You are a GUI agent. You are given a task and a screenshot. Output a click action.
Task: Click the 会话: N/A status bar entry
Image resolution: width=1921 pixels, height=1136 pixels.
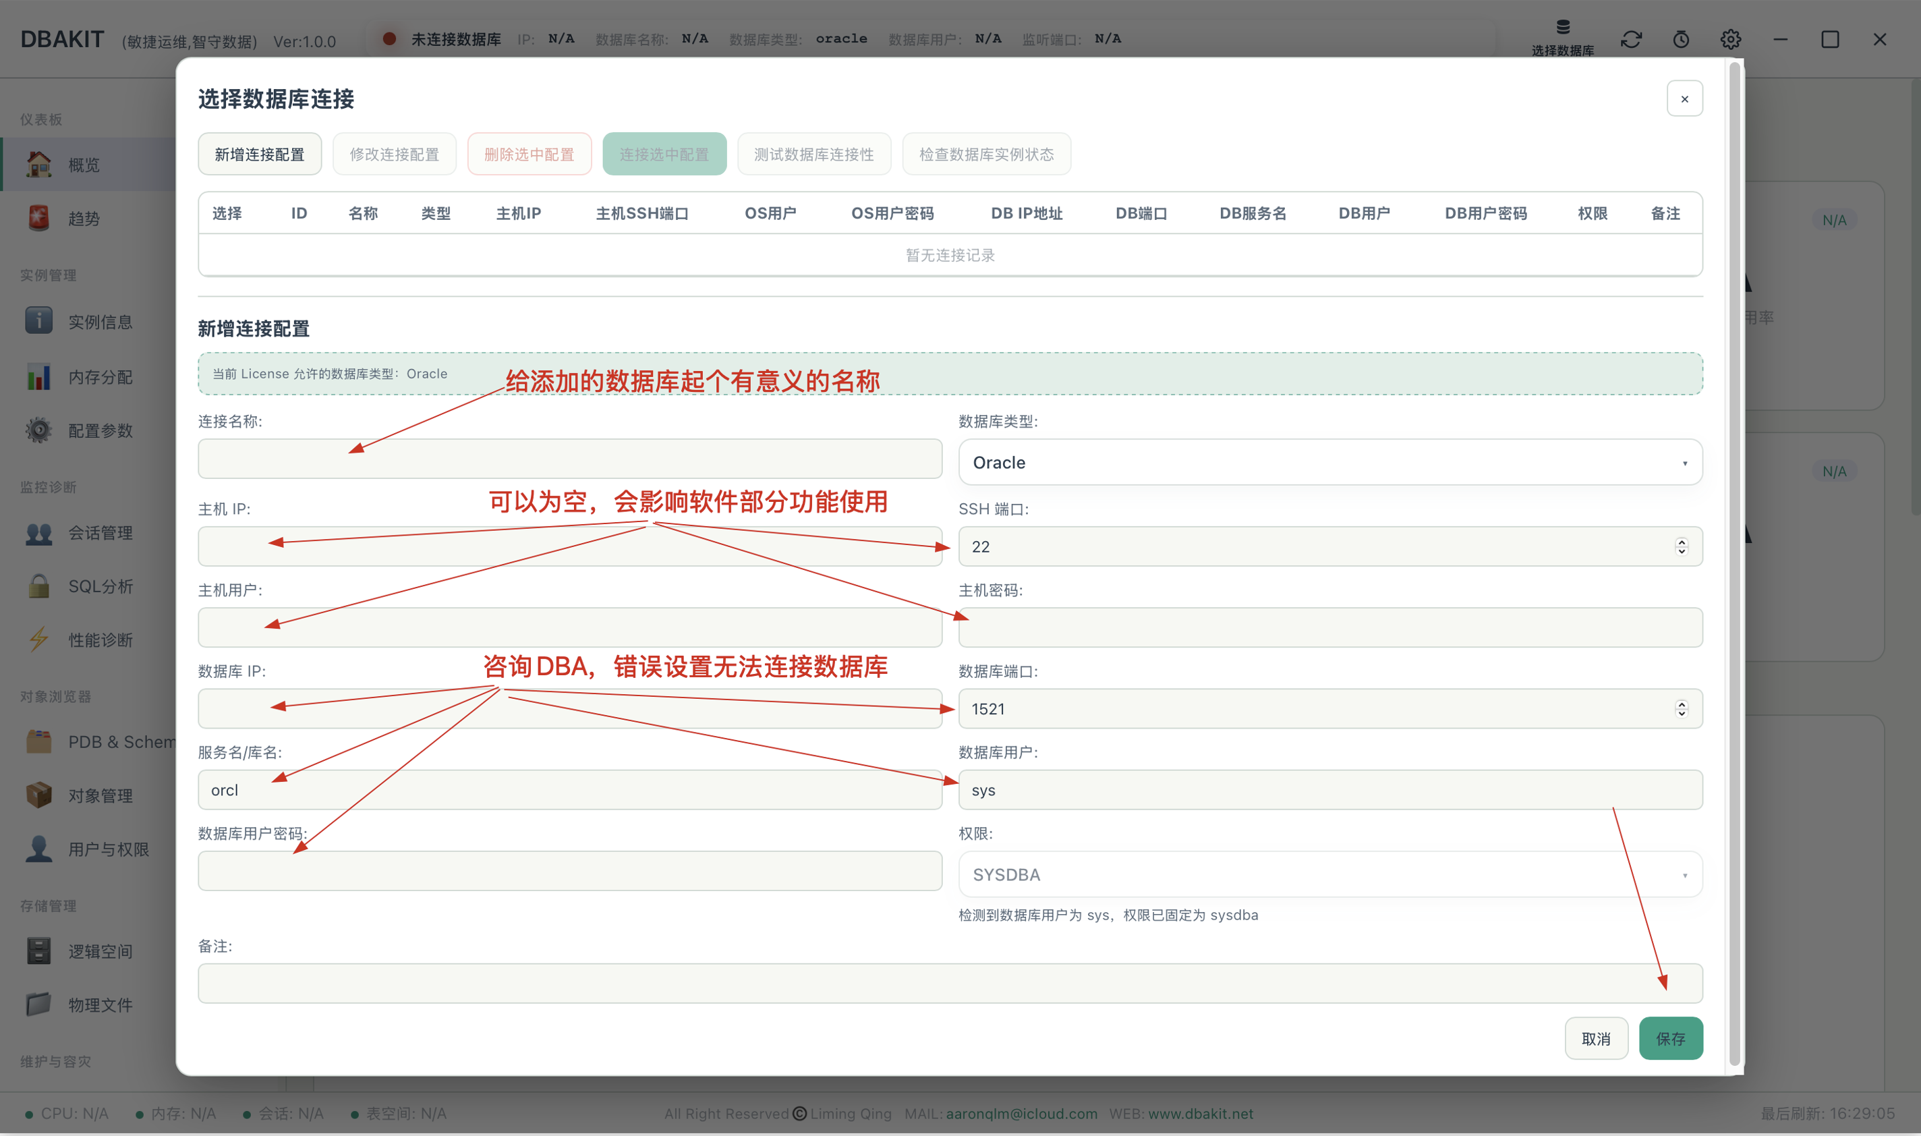[x=283, y=1114]
